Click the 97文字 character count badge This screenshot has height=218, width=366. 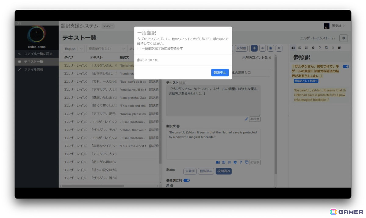point(255,162)
